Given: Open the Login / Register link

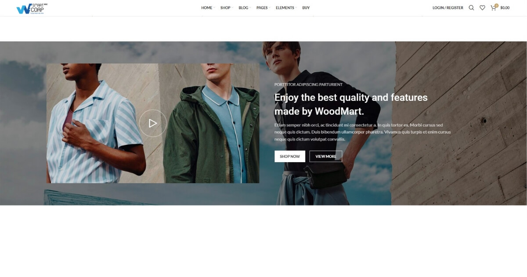Looking at the screenshot, I should (x=448, y=8).
